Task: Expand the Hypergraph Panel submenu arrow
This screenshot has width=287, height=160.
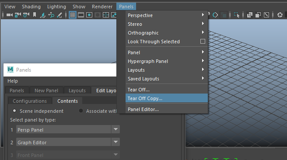Action: [x=203, y=60]
